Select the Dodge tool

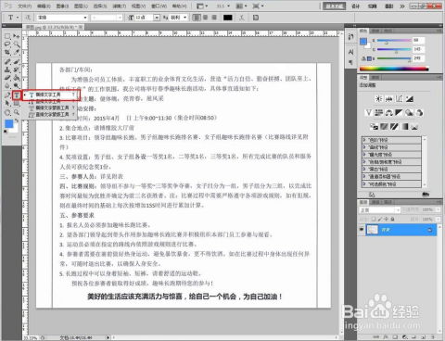pos(17,86)
